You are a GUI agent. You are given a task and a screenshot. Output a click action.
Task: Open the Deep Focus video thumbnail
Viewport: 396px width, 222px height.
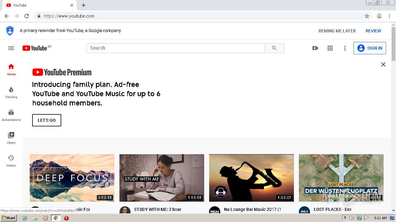click(72, 178)
